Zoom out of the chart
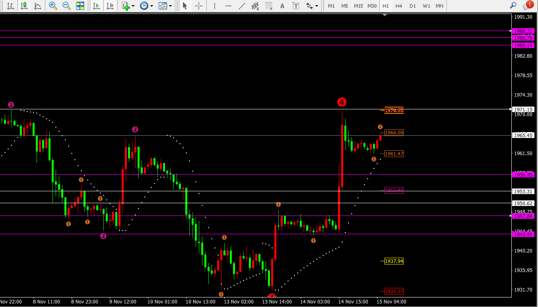 [x=66, y=6]
